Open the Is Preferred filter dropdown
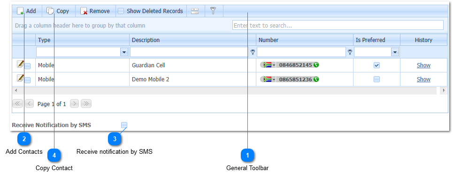453x179 pixels. [395, 52]
